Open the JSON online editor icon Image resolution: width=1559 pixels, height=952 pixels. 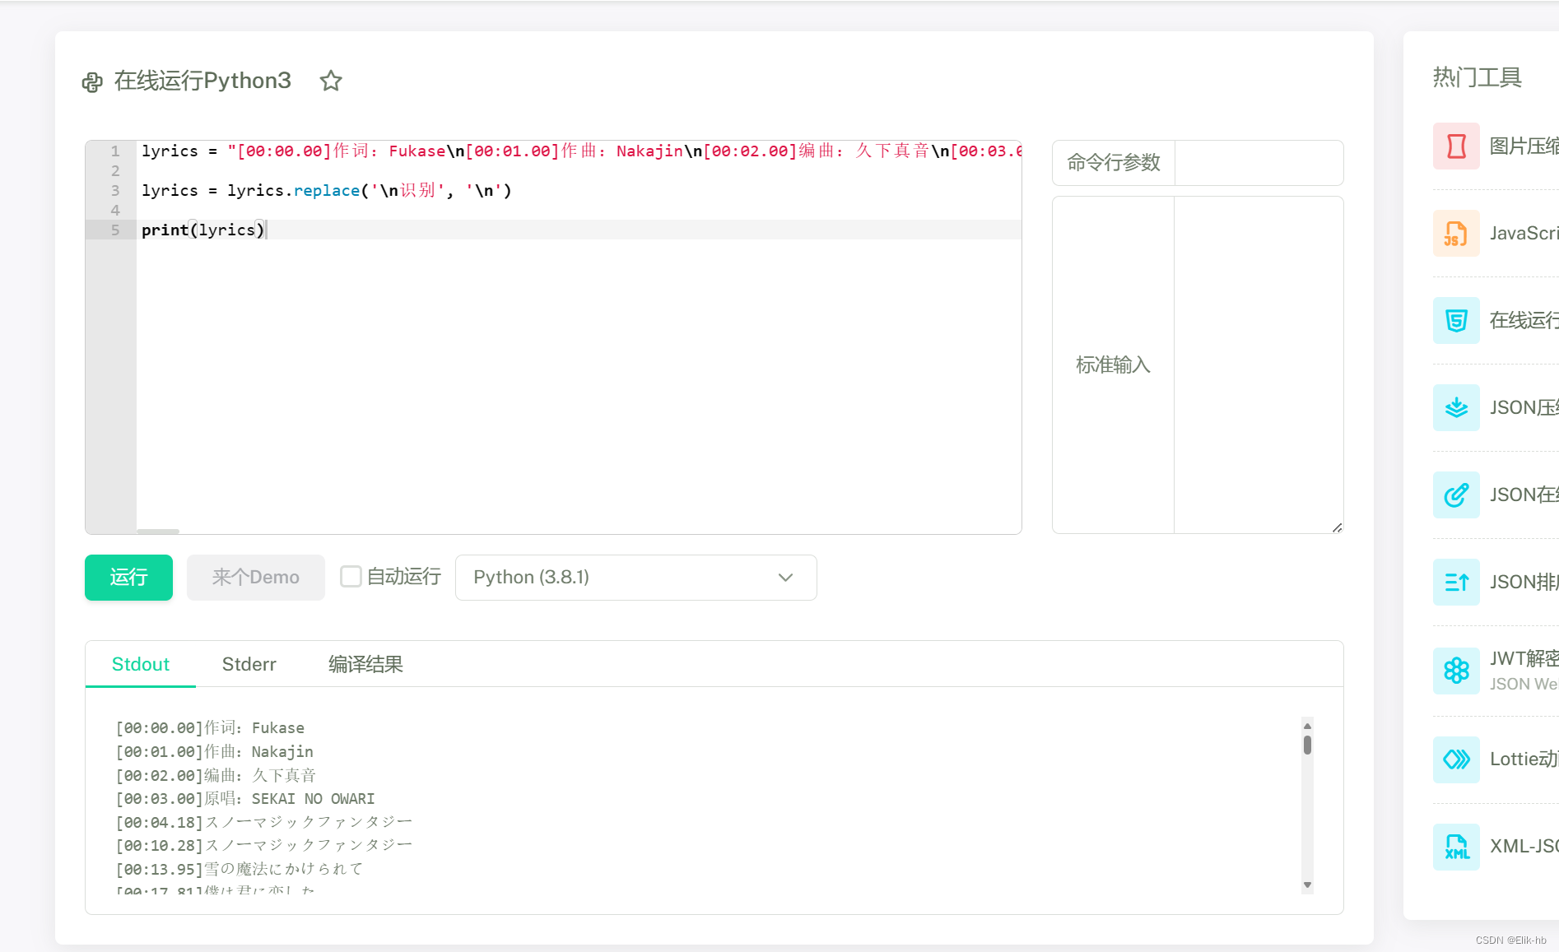click(x=1456, y=495)
